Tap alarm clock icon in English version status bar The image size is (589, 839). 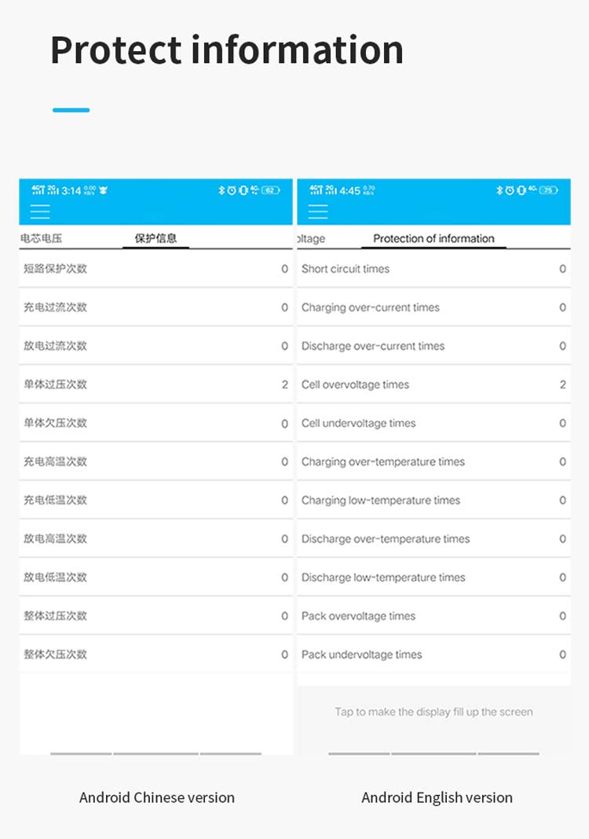(x=510, y=190)
